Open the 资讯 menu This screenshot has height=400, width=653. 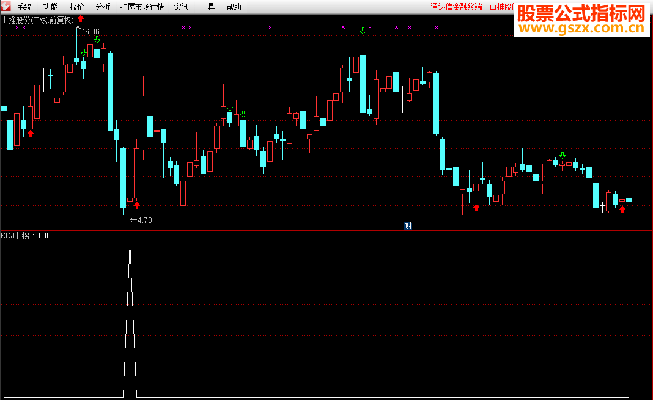click(181, 7)
